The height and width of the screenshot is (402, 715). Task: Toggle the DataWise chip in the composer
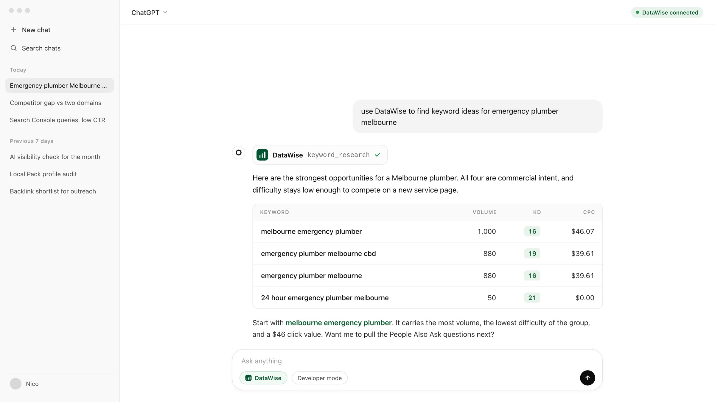point(263,378)
